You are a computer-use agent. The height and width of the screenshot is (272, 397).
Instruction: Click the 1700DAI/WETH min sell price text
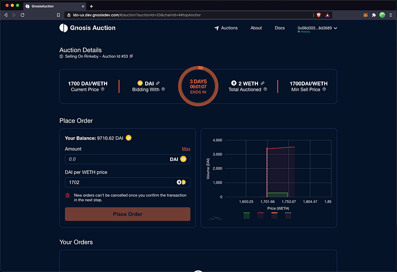(x=309, y=83)
